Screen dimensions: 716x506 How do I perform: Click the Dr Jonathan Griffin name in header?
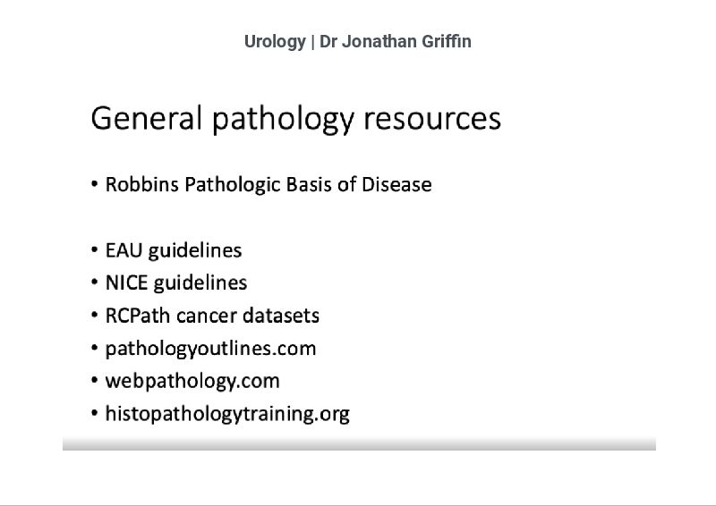click(395, 42)
